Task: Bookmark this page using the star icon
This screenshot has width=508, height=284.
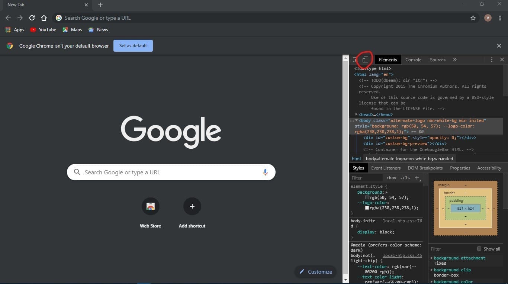Action: point(473,17)
